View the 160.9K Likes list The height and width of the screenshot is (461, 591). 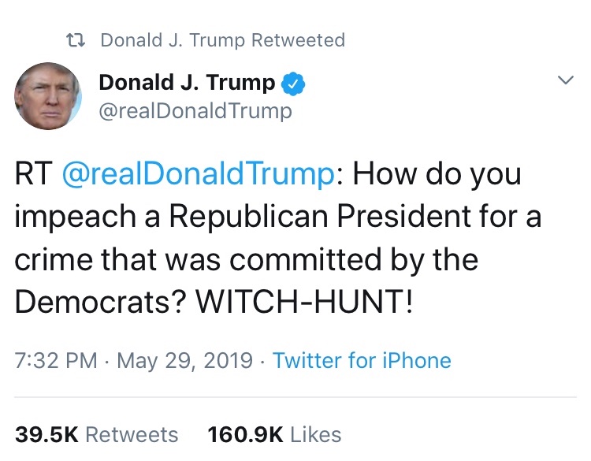(x=273, y=434)
